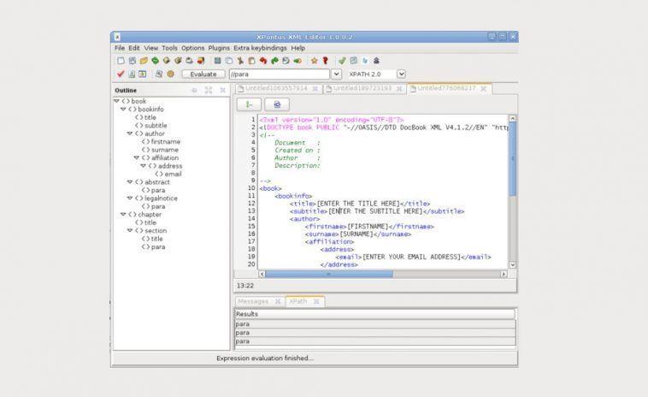Open the File menu

tap(120, 48)
